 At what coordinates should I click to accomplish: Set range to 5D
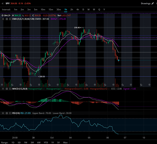19,142
